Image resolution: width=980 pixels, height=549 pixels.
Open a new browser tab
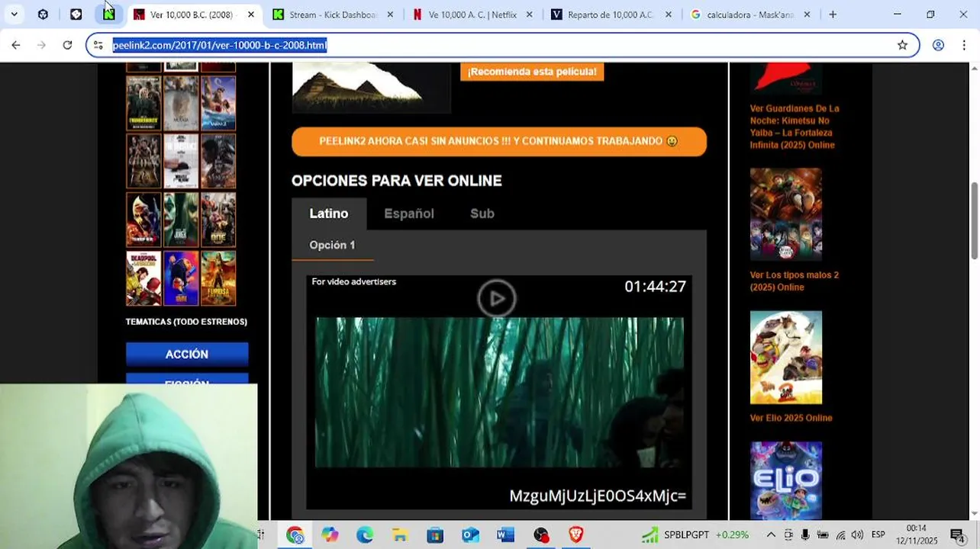coord(833,14)
